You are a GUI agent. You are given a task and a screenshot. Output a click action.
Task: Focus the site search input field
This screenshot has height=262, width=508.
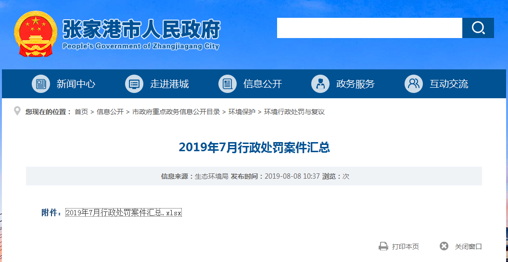click(369, 28)
